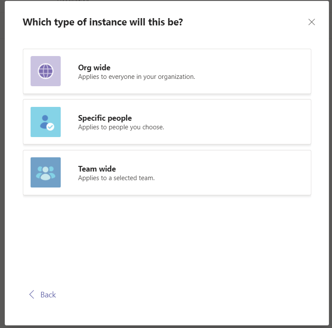Choose the Org wide instance card

coord(167,71)
